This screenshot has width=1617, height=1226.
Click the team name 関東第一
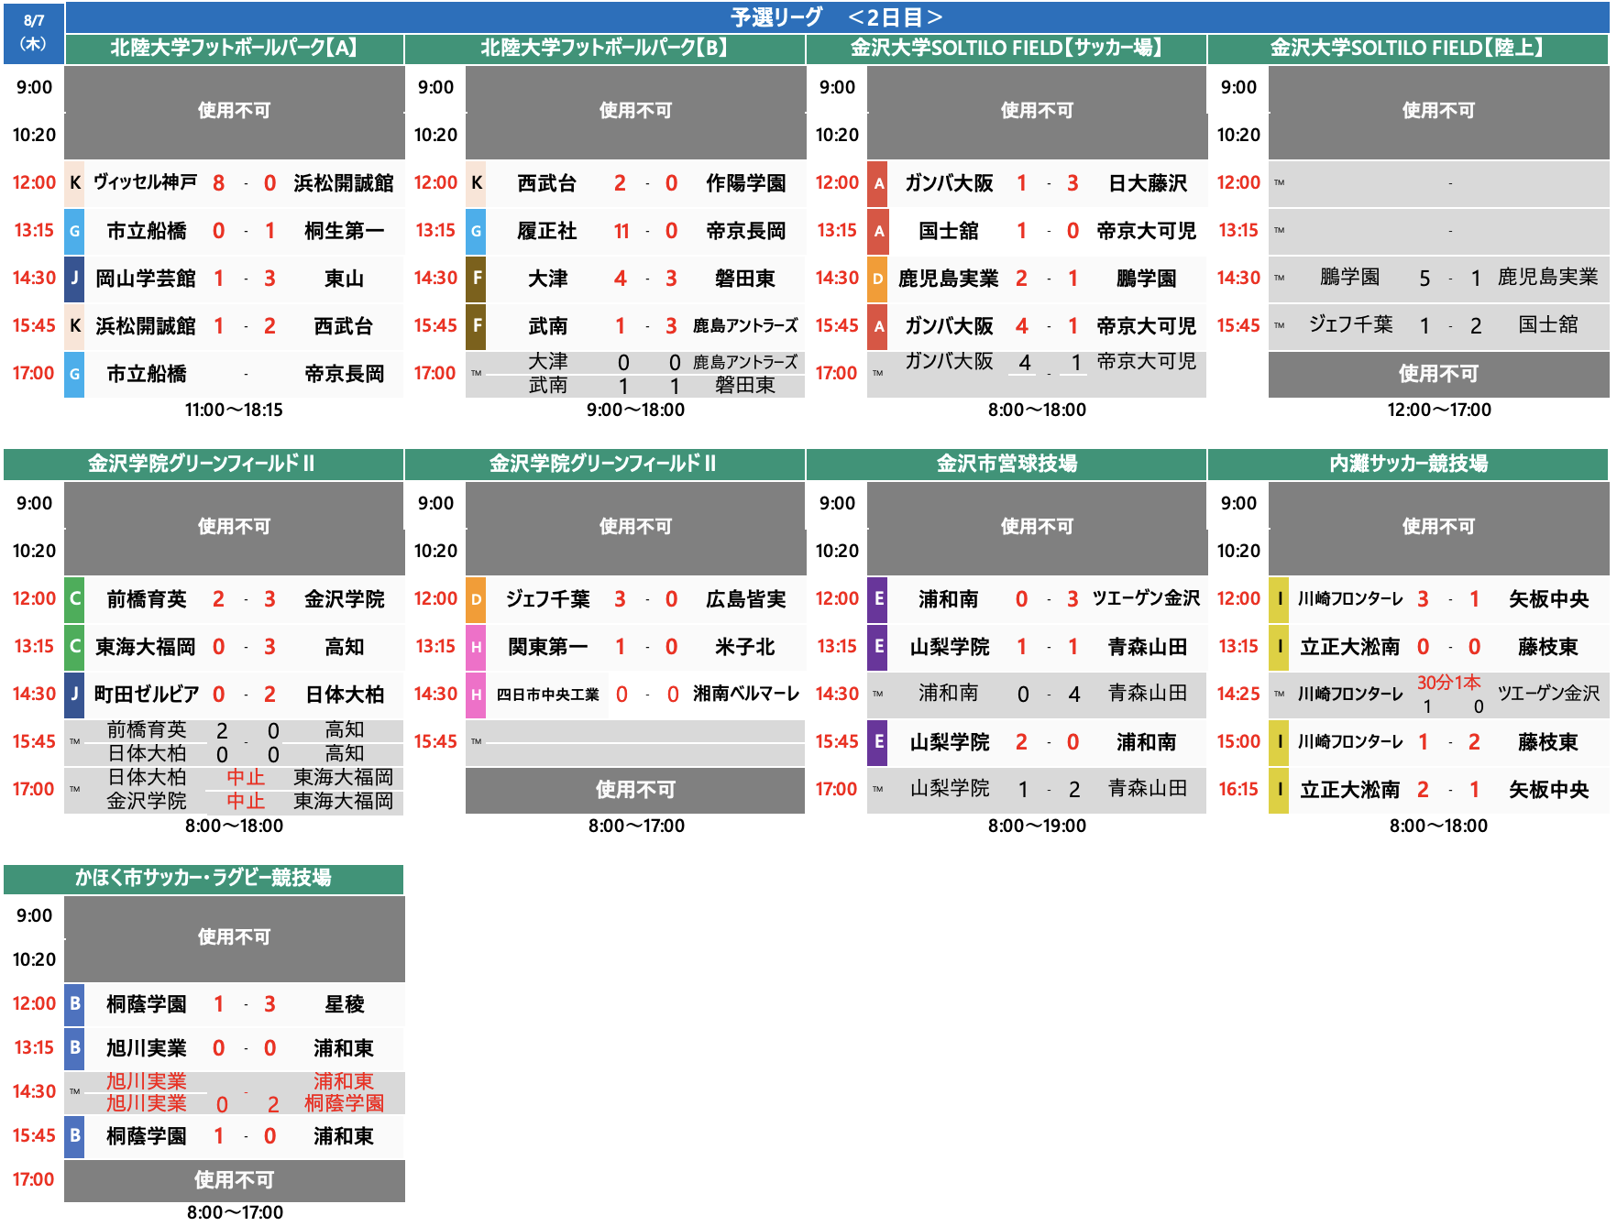(547, 647)
